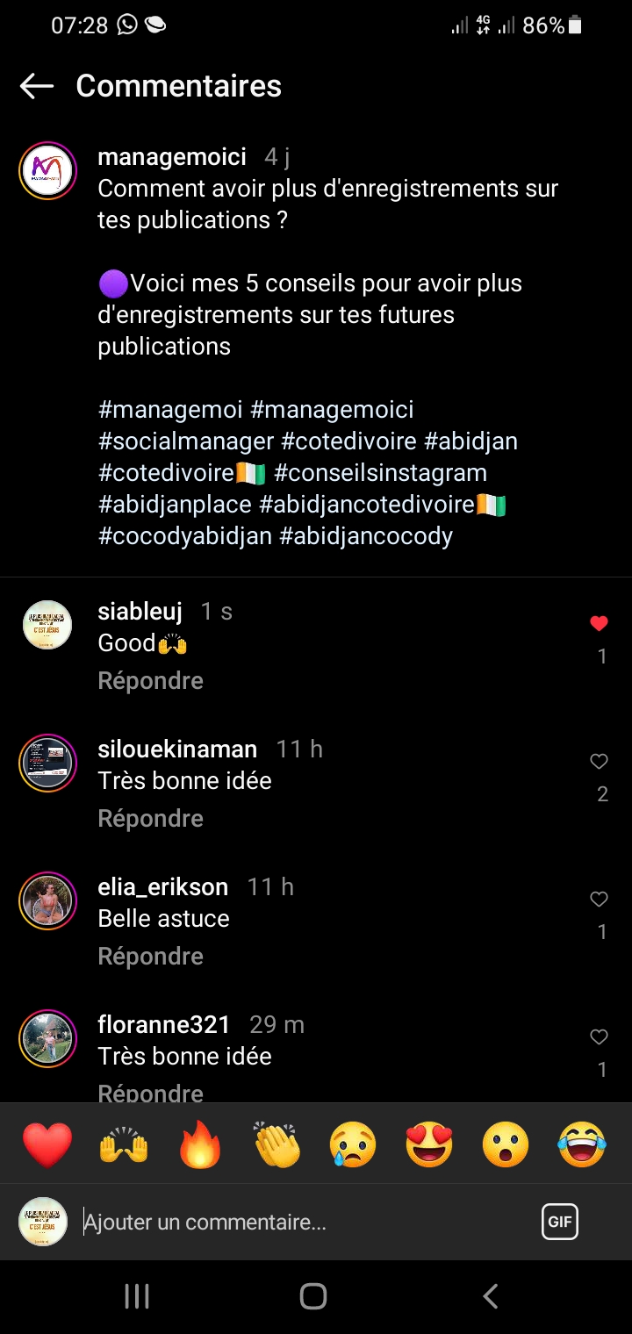Like elia_erikson's comment

click(599, 900)
